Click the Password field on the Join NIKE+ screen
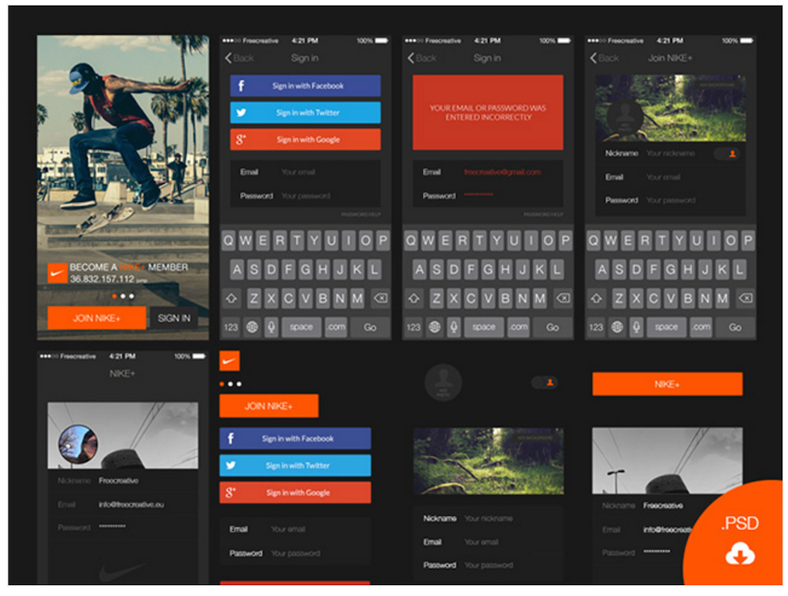The image size is (788, 596). pos(671,200)
